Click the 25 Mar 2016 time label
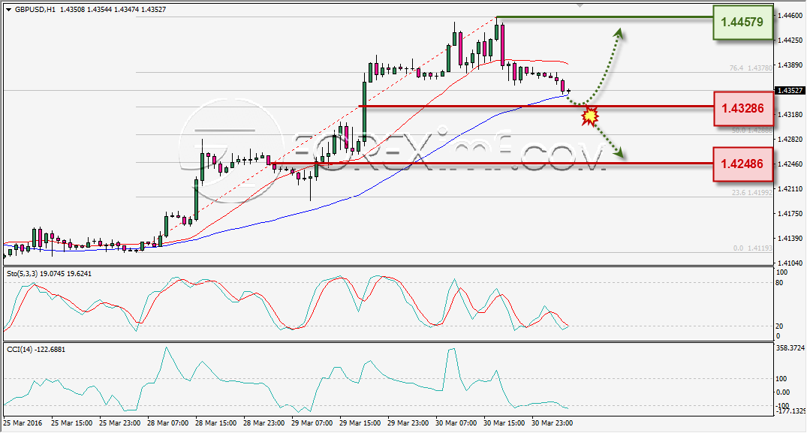Image resolution: width=807 pixels, height=433 pixels. coord(23,423)
